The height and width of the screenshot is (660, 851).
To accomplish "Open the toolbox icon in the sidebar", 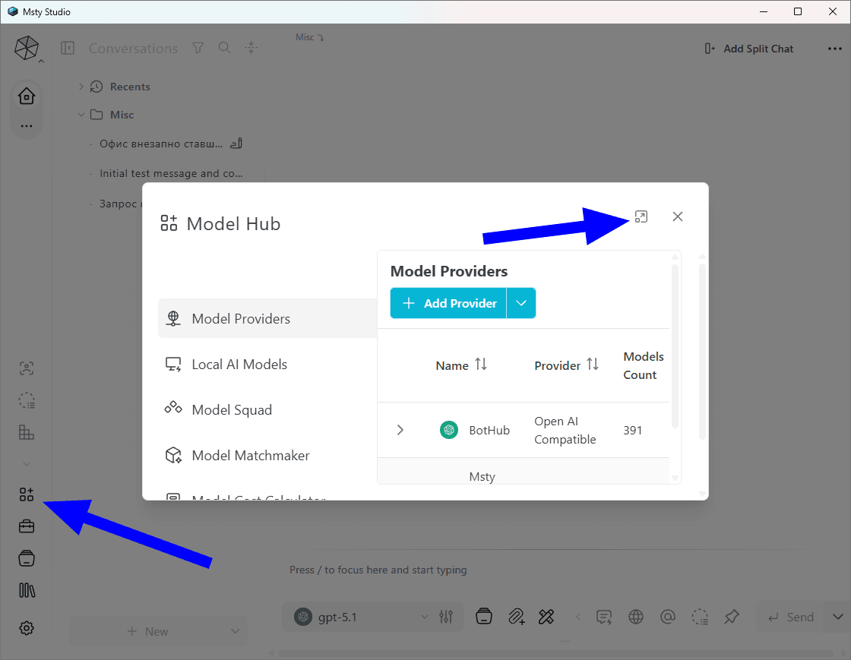I will click(x=27, y=526).
